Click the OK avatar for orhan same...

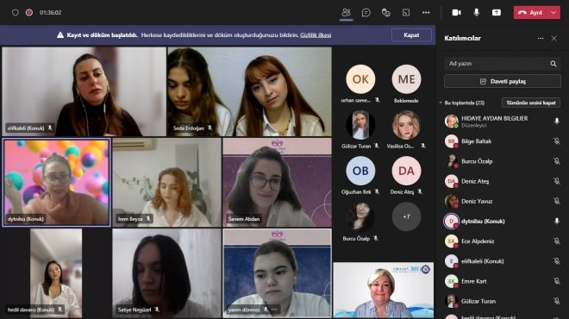tap(360, 79)
